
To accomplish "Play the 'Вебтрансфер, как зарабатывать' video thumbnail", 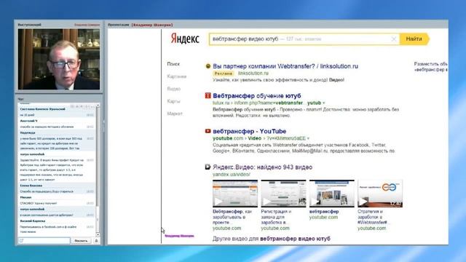I will (235, 194).
